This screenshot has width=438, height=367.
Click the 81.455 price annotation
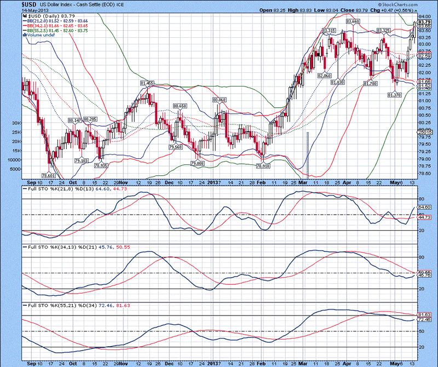coord(147,83)
